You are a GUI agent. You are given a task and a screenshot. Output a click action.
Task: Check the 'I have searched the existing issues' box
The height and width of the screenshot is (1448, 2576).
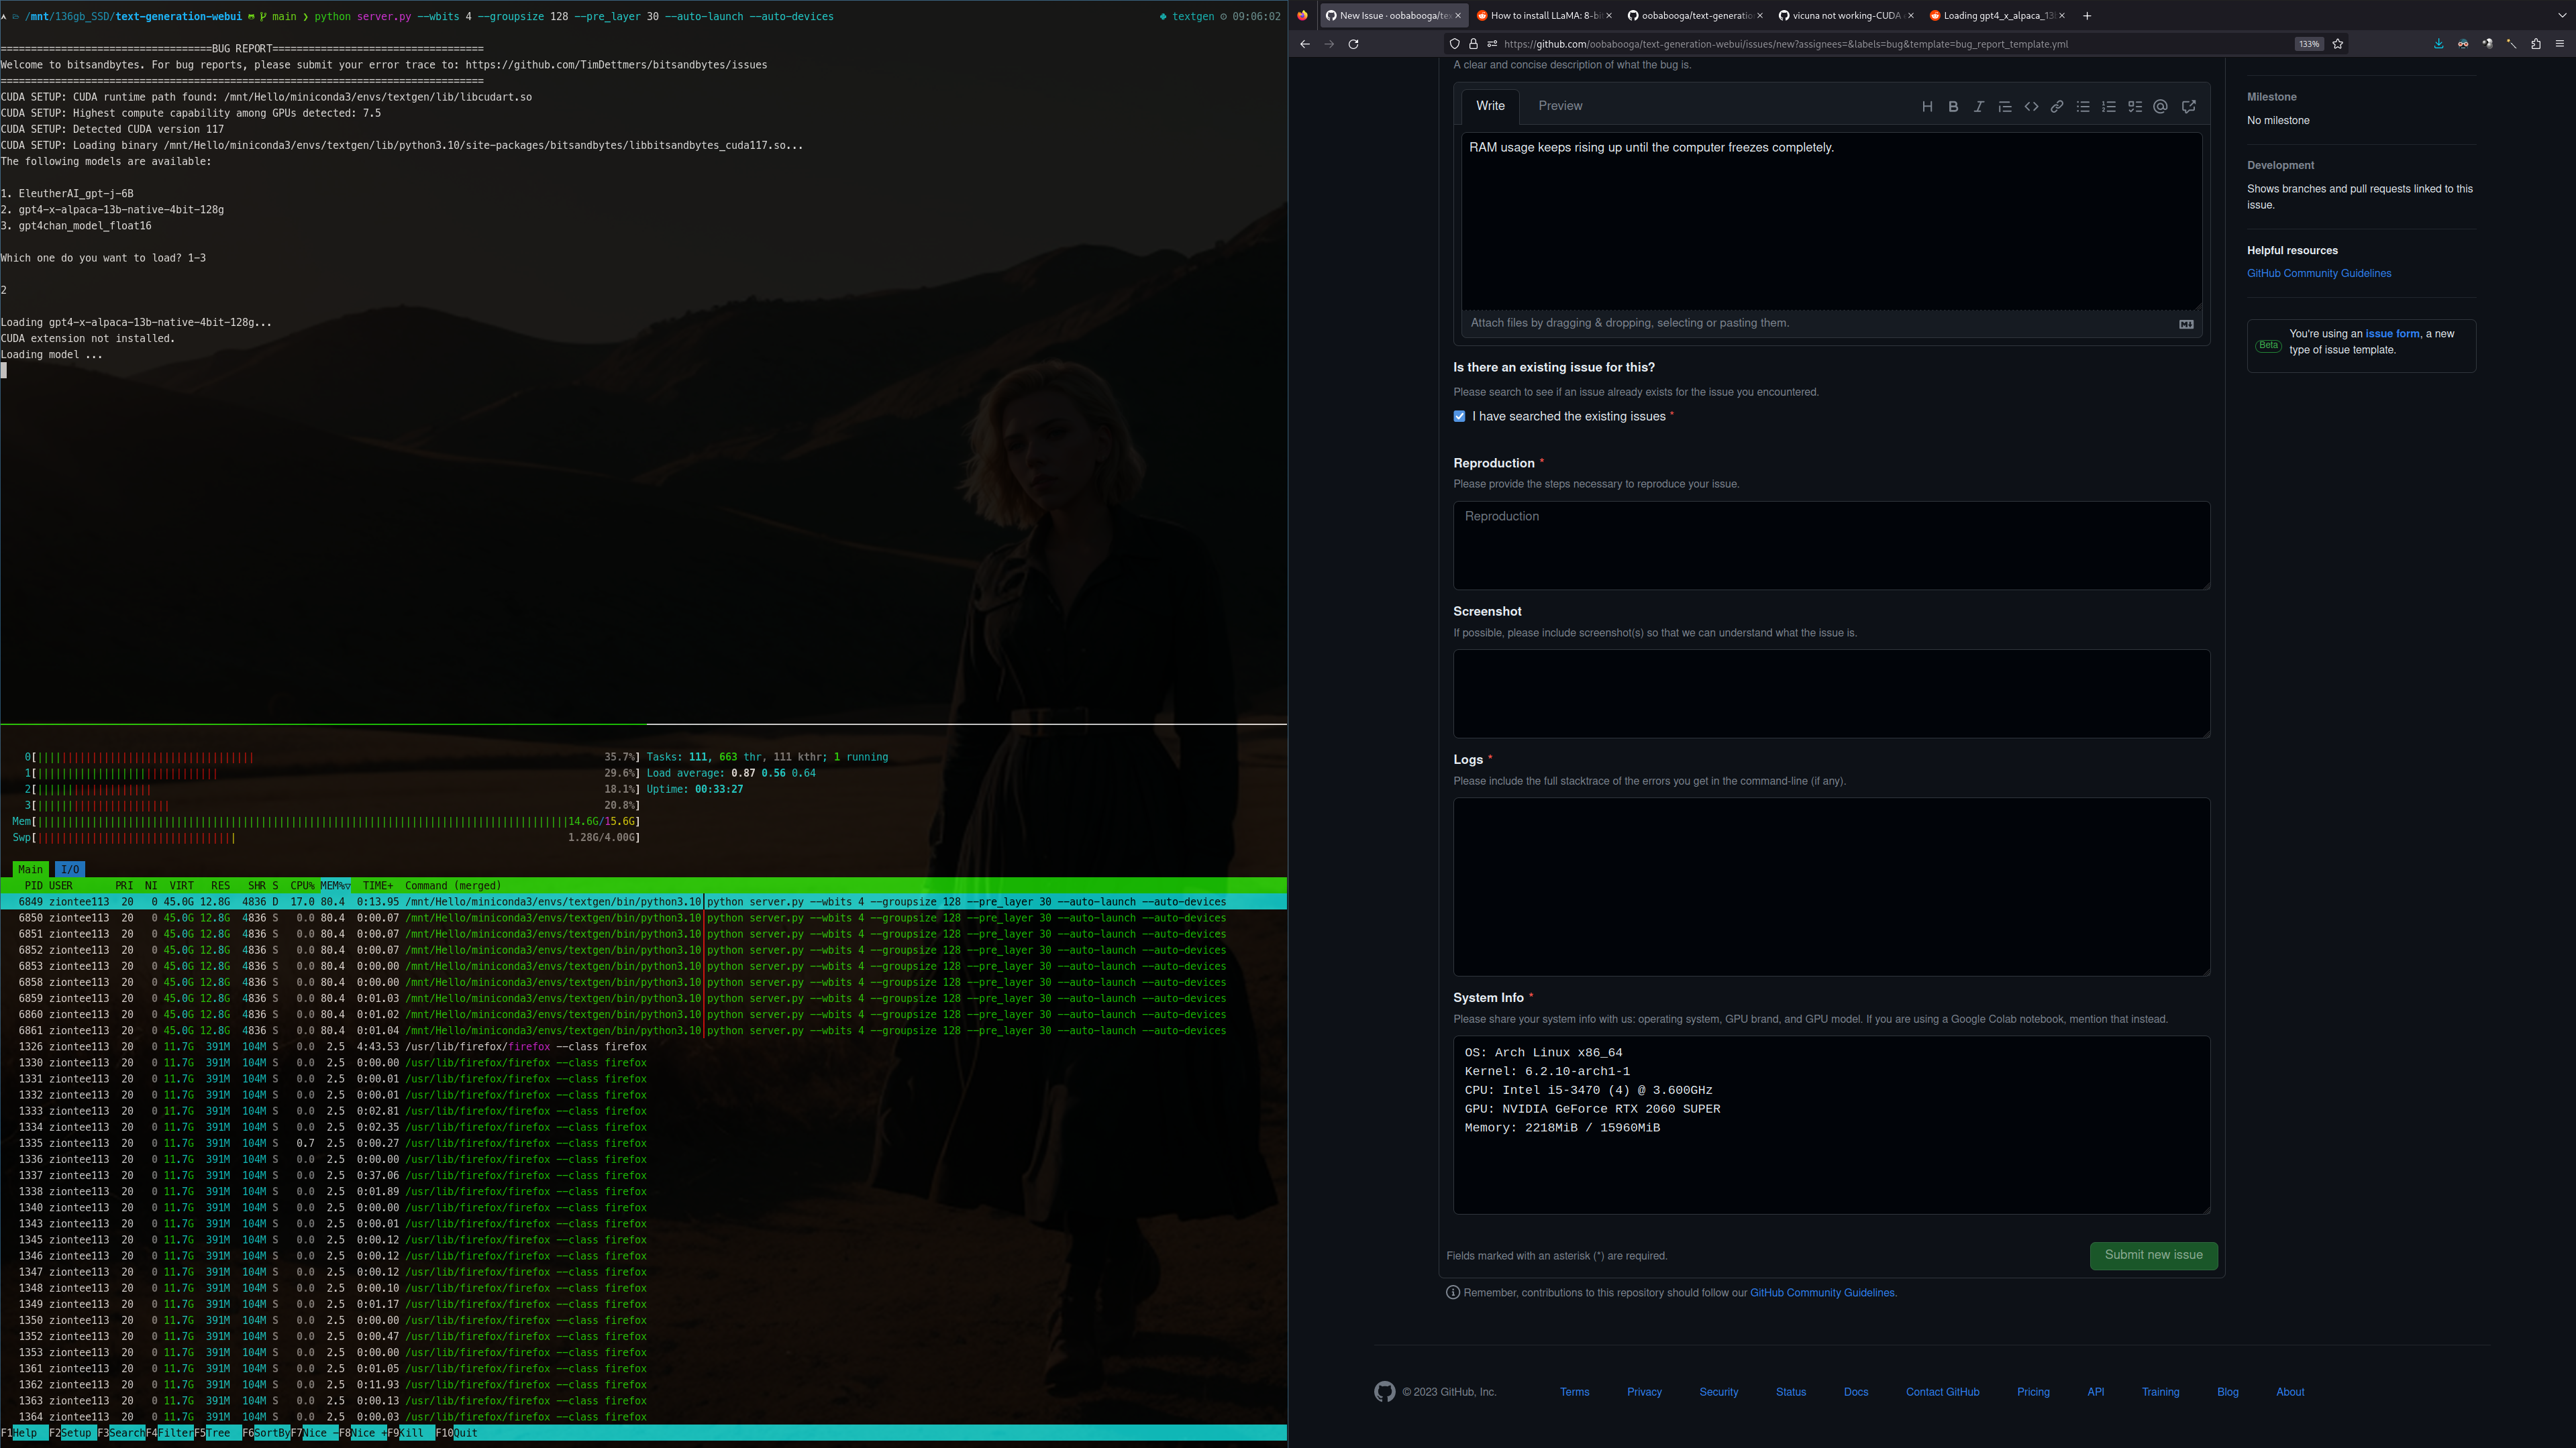1460,416
